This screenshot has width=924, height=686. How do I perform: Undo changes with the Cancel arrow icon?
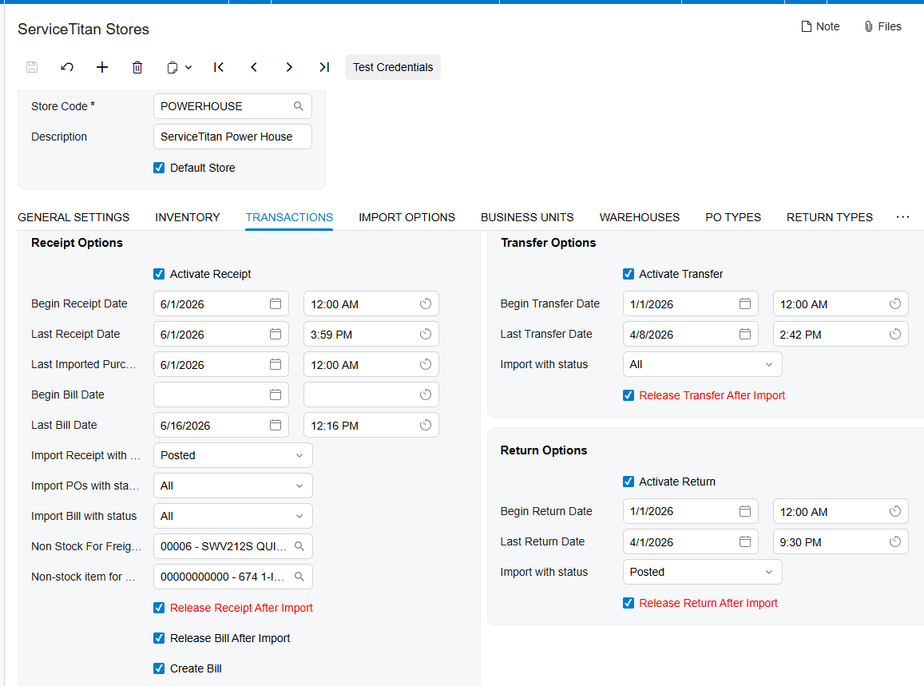[67, 67]
